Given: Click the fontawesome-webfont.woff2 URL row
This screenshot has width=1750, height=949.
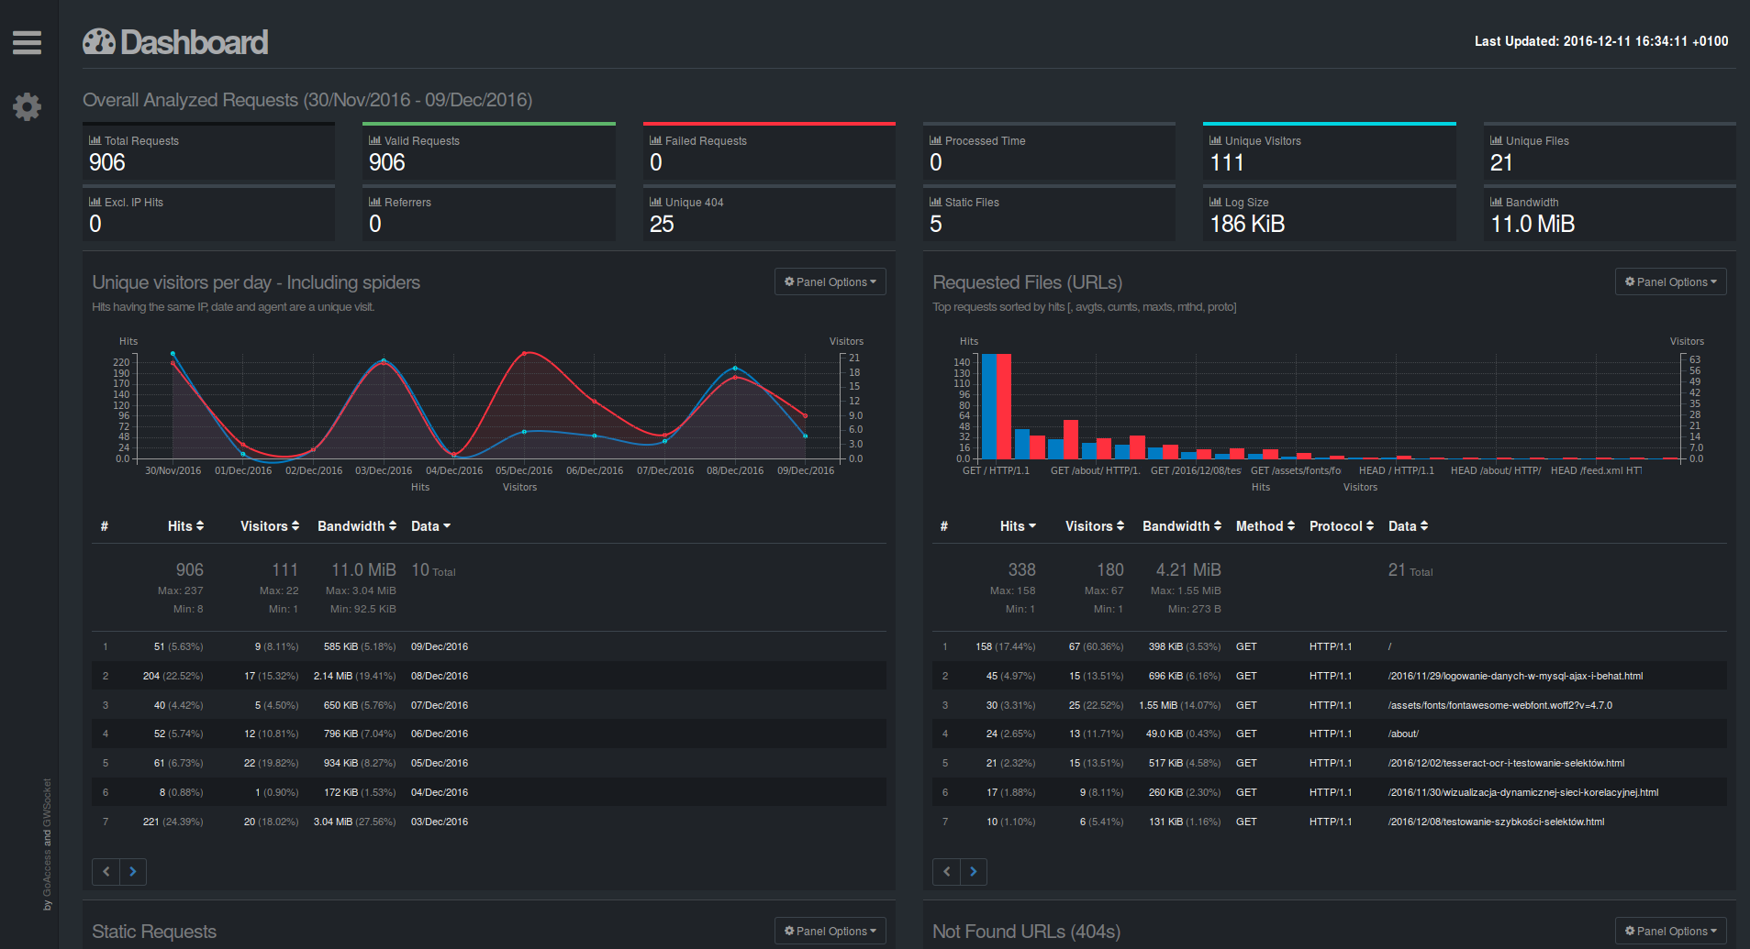Looking at the screenshot, I should 1500,705.
